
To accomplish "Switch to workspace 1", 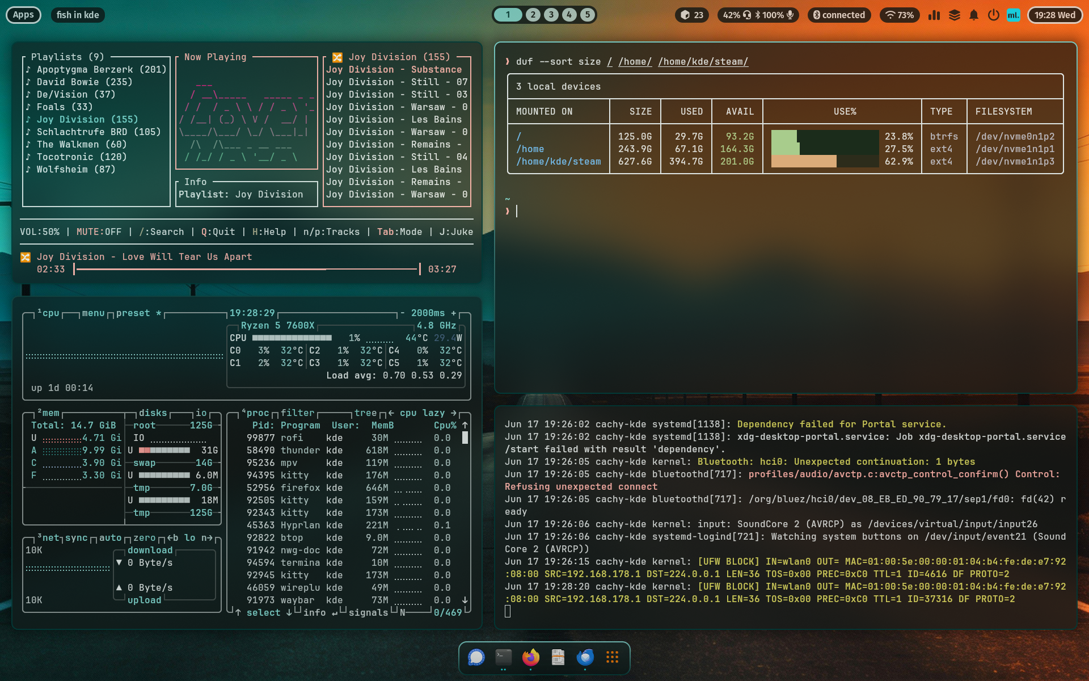I will (x=508, y=15).
